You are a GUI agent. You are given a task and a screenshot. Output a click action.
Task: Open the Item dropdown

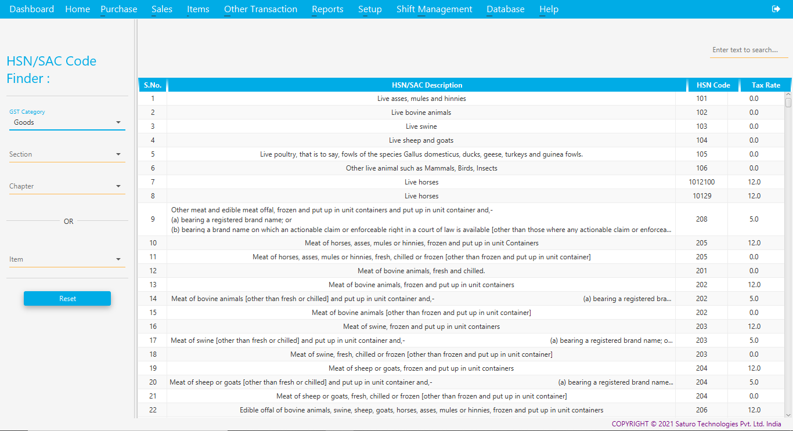pos(67,259)
